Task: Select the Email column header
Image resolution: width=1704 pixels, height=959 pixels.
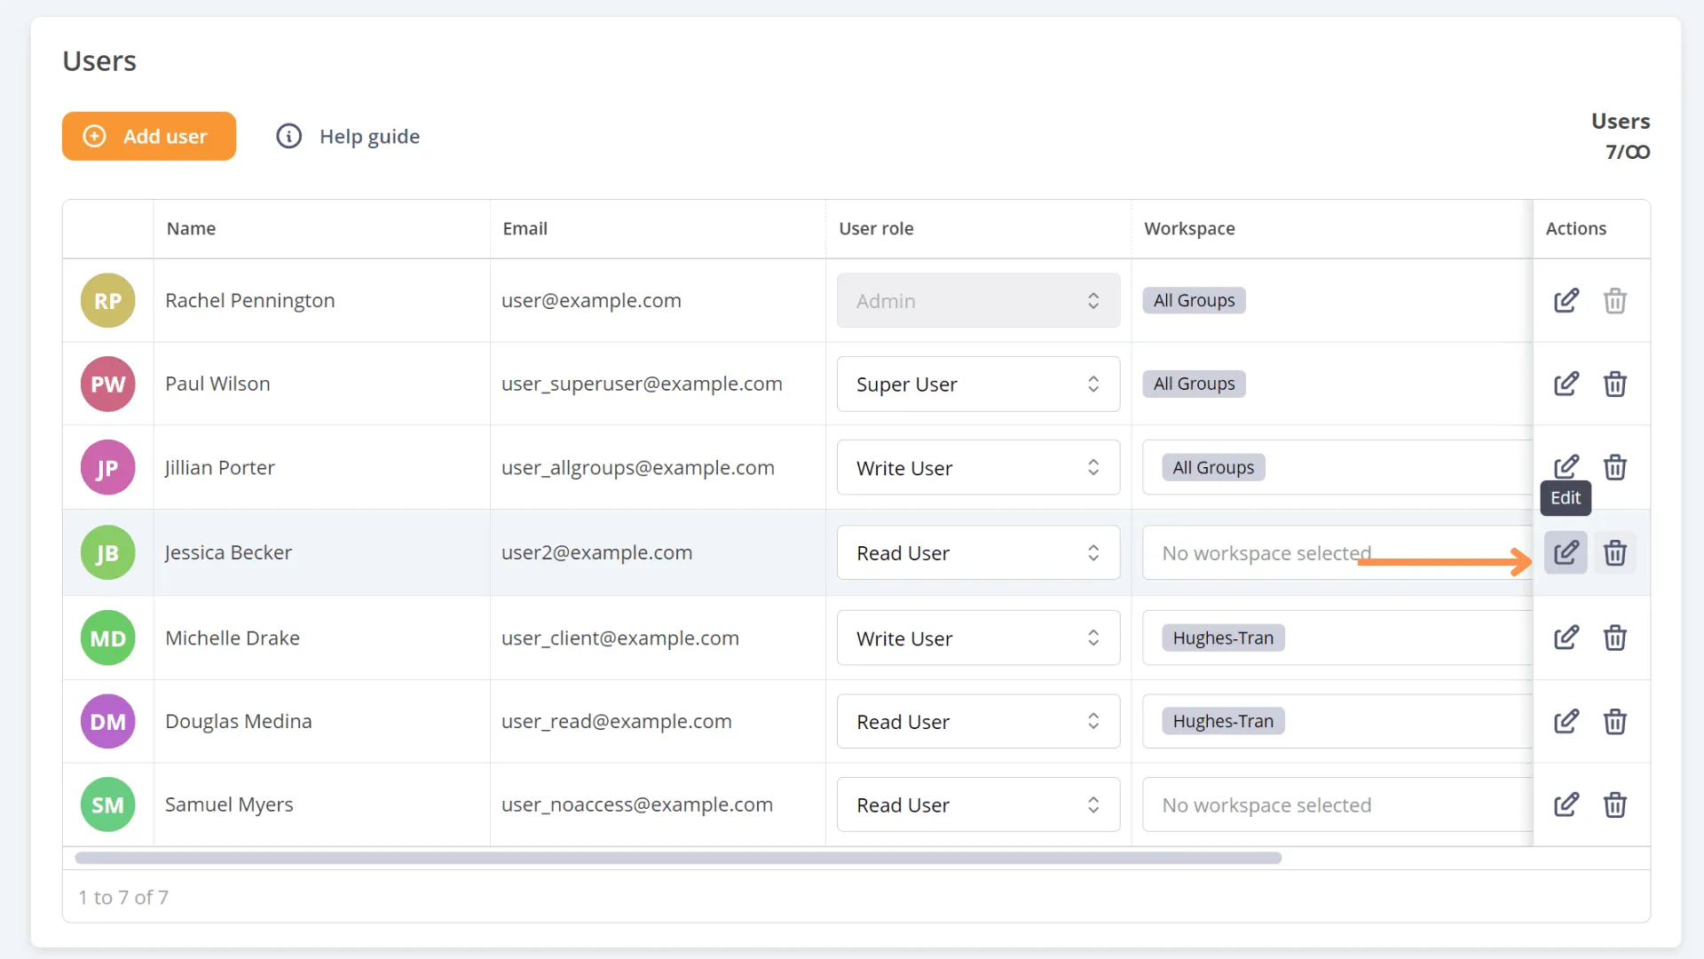Action: tap(525, 228)
